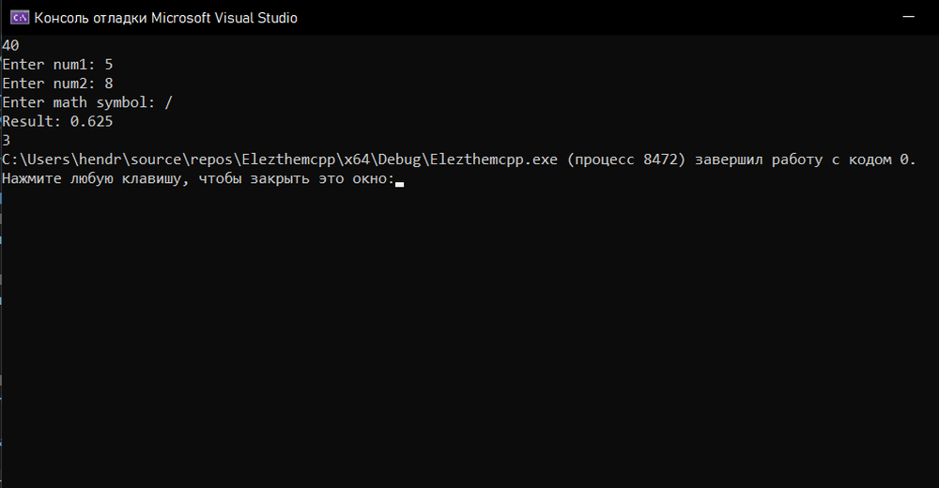Image resolution: width=939 pixels, height=488 pixels.
Task: Click 'завершил работу с кодом 0.' text
Action: [806, 160]
